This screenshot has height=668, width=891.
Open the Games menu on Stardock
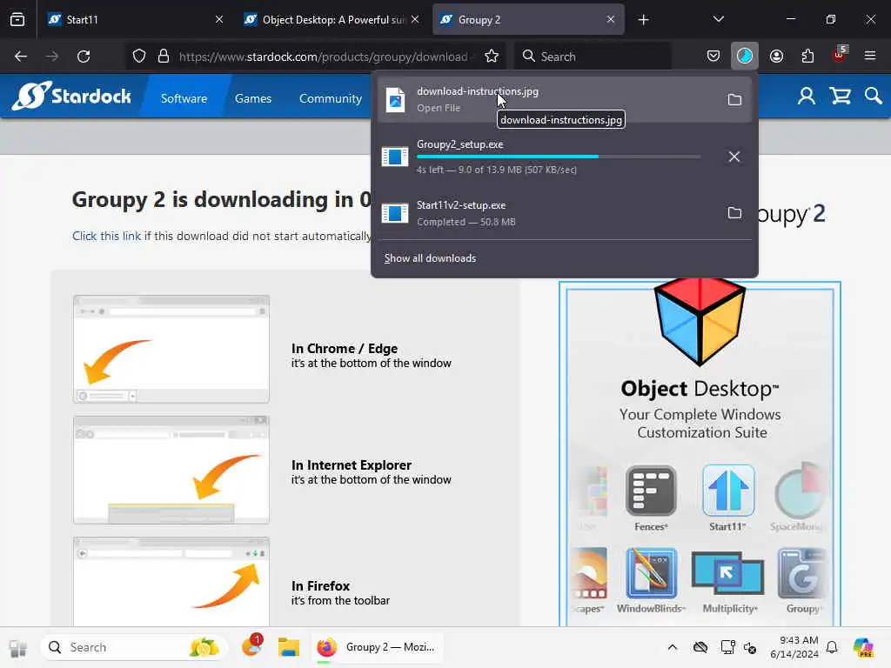coord(253,98)
